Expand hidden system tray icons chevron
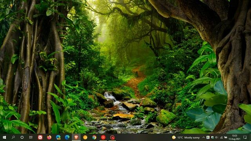251x141 pixels. click(x=204, y=137)
